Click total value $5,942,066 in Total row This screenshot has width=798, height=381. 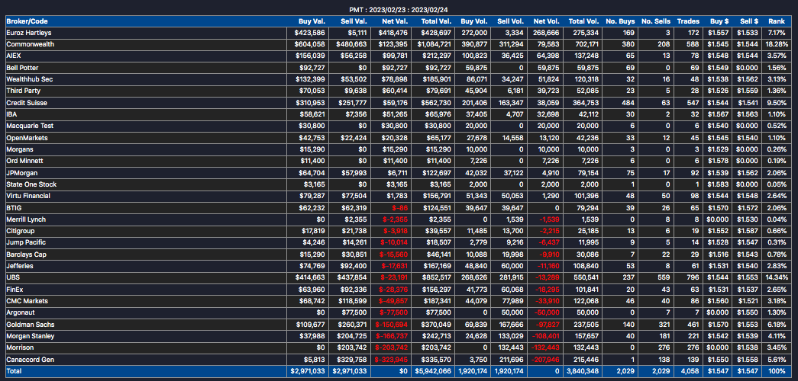point(434,371)
